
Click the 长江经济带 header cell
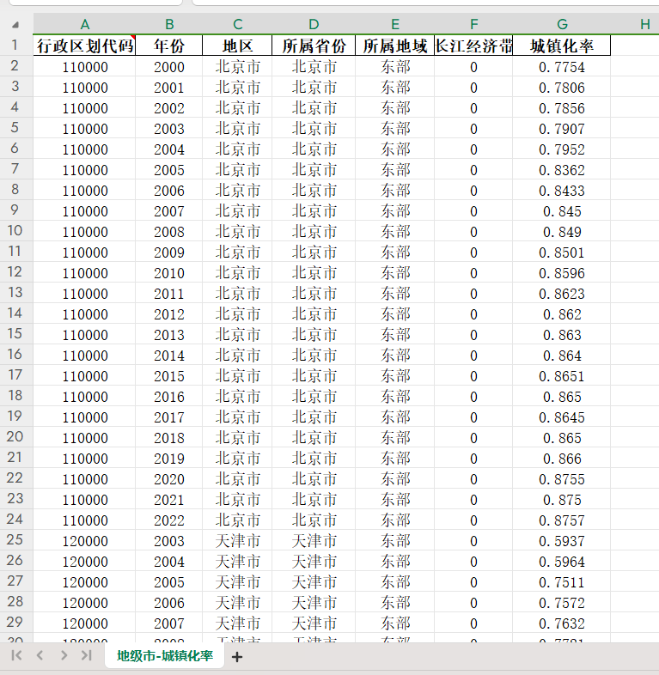[473, 46]
